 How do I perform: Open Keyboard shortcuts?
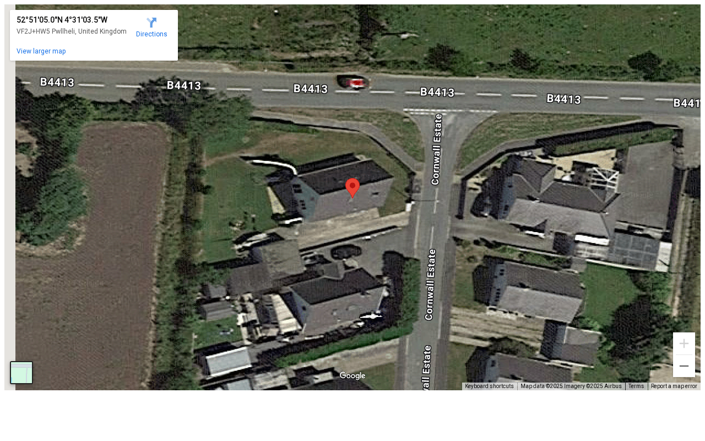489,386
